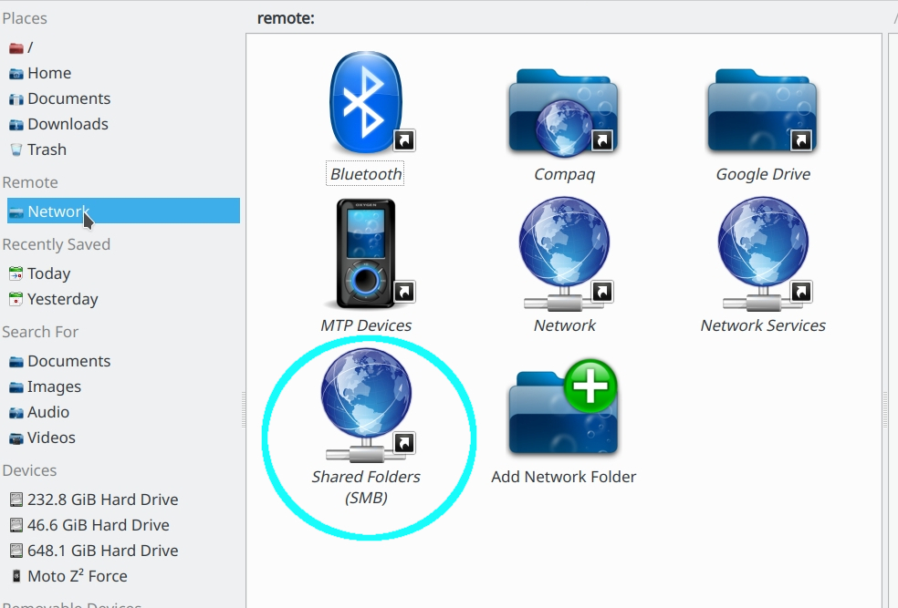The width and height of the screenshot is (898, 608).
Task: Show files saved Today
Action: pyautogui.click(x=48, y=273)
